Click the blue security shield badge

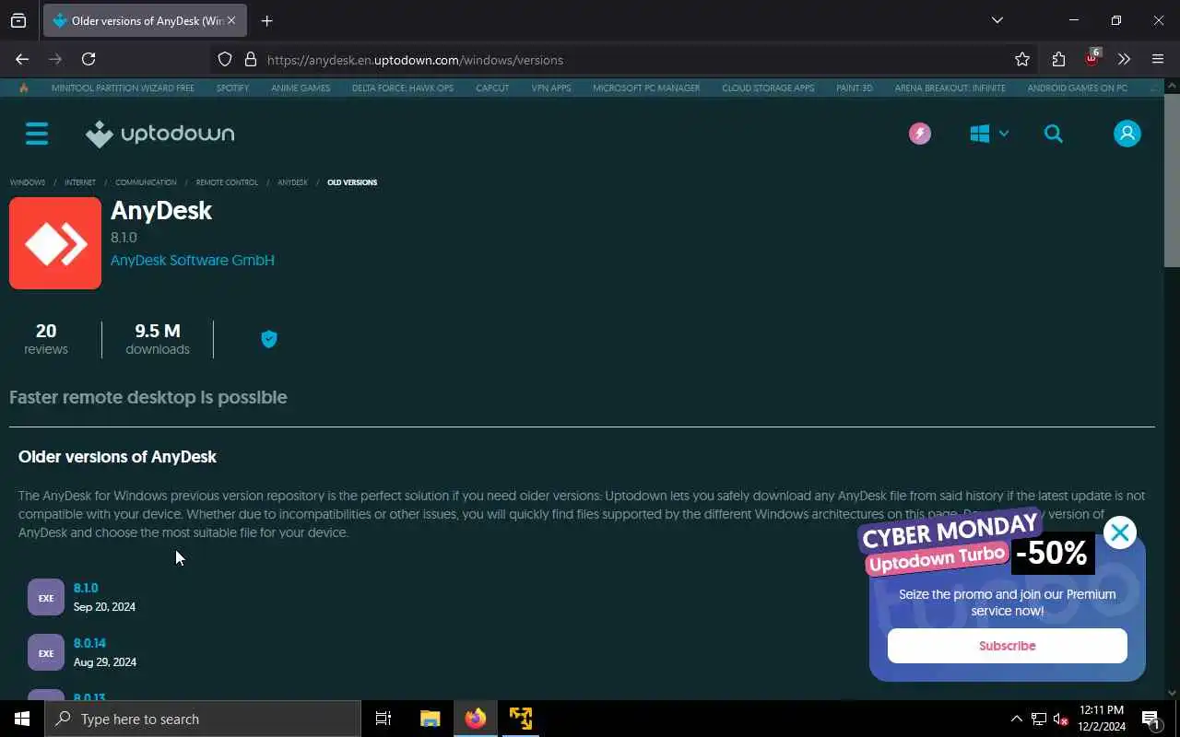click(269, 339)
